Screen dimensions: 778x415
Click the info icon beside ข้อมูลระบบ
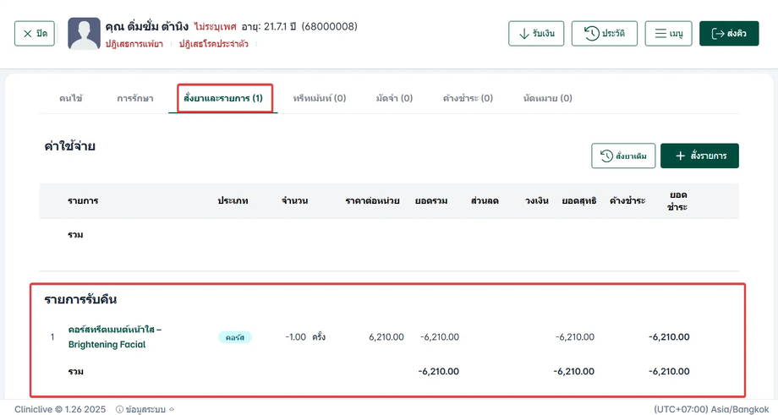pos(119,410)
